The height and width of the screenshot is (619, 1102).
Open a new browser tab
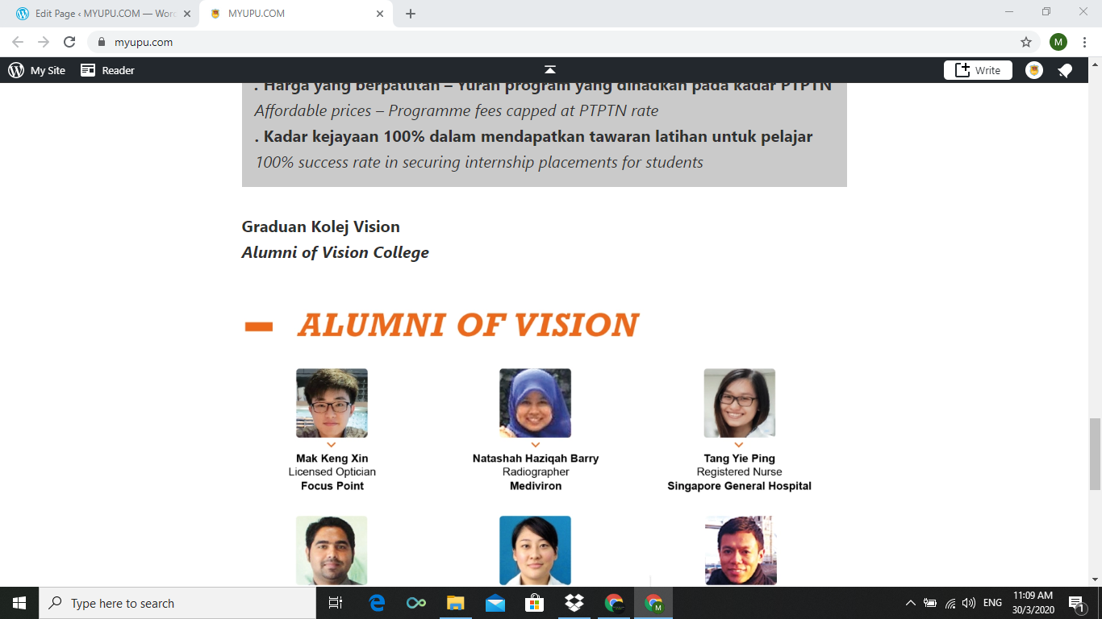click(x=411, y=14)
